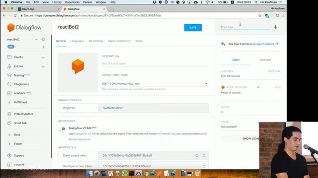Copy the client access token
Viewport: 318px width, 178px height.
tap(204, 156)
